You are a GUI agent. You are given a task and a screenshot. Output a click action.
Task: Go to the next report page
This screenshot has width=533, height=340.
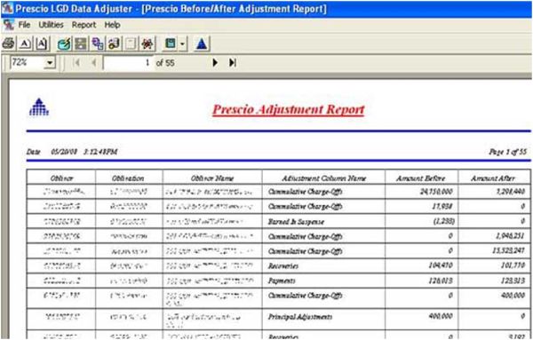coord(215,62)
